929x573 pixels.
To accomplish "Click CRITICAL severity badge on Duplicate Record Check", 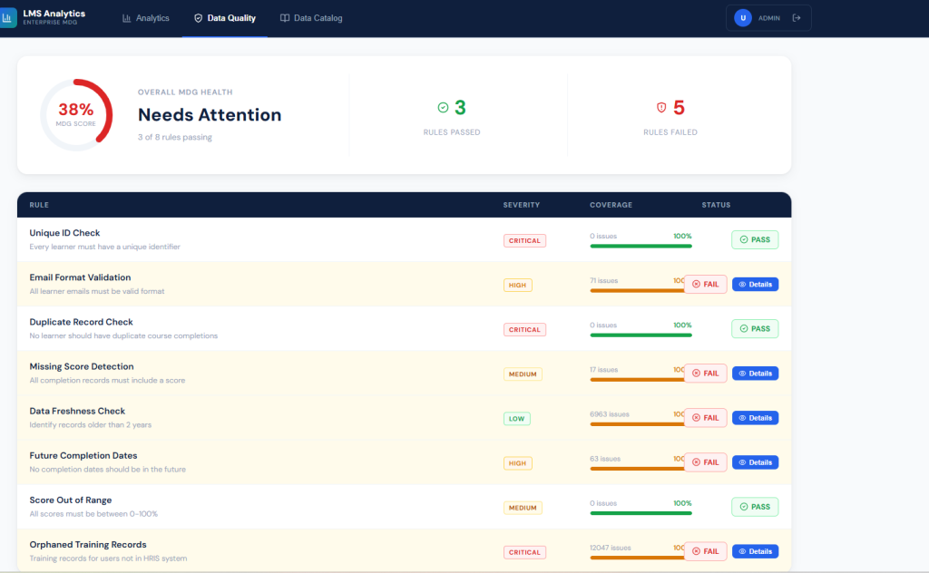I will 523,330.
